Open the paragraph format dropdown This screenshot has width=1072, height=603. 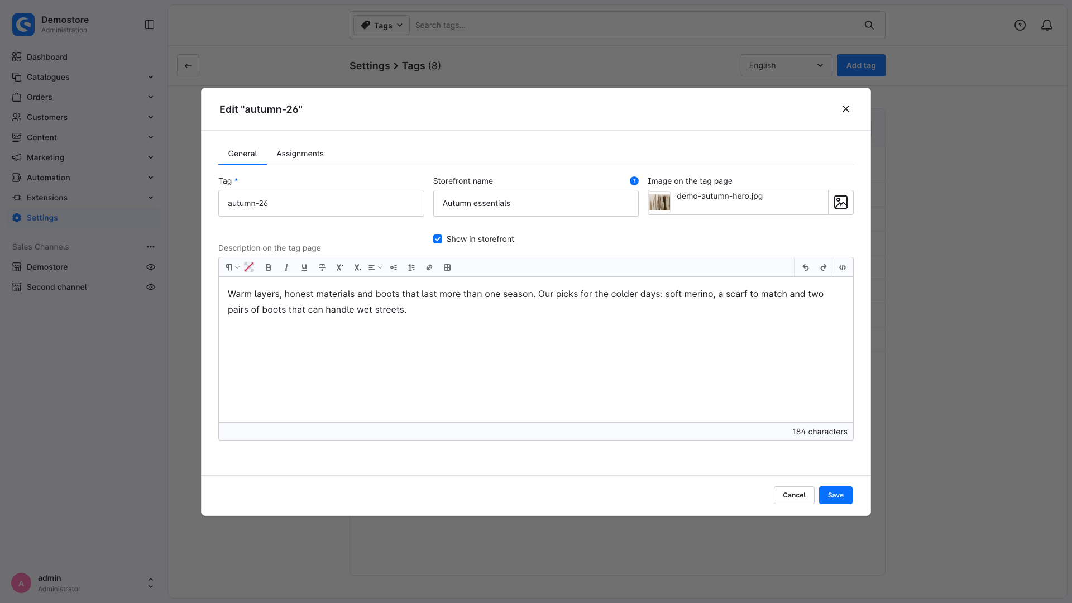[232, 267]
